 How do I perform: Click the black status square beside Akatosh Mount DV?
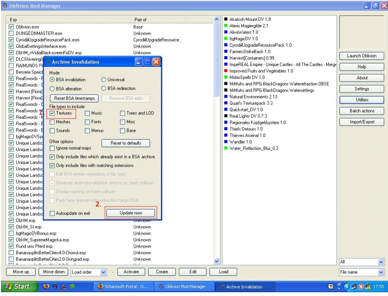225,19
